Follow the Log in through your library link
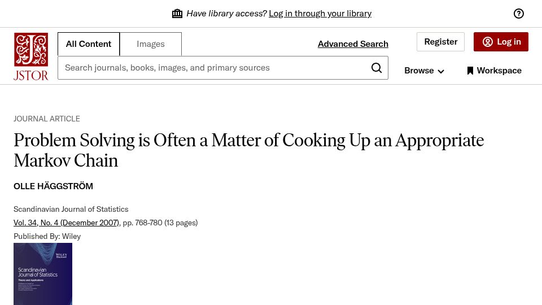The width and height of the screenshot is (542, 305). click(320, 14)
